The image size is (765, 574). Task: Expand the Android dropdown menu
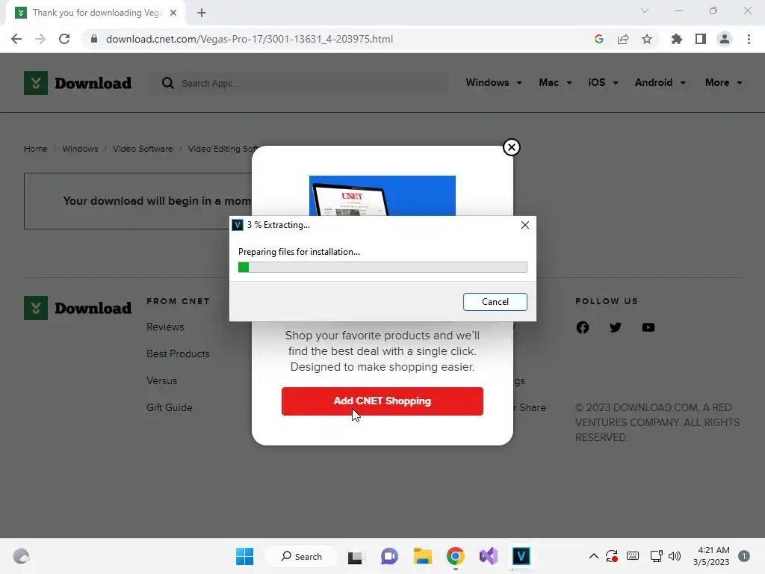(660, 82)
